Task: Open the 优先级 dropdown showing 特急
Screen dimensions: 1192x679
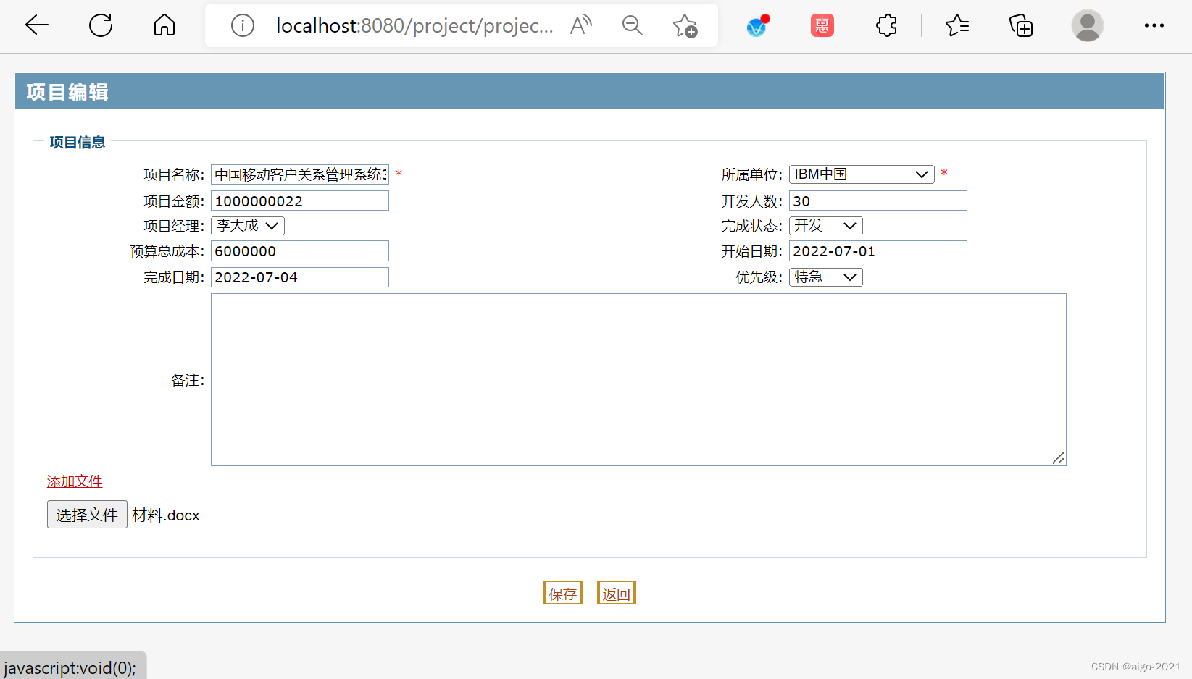Action: (826, 277)
